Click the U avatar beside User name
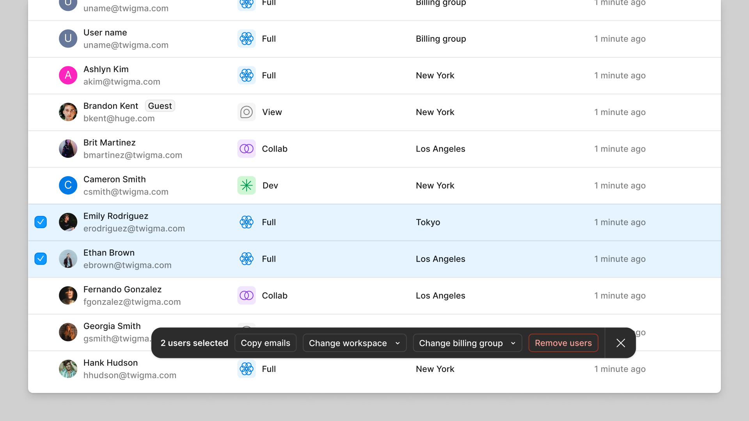749x421 pixels. (68, 39)
